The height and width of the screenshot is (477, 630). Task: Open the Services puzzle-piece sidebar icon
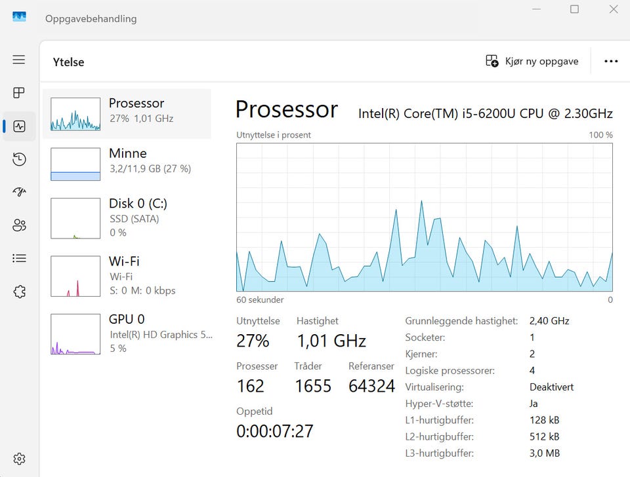[19, 292]
